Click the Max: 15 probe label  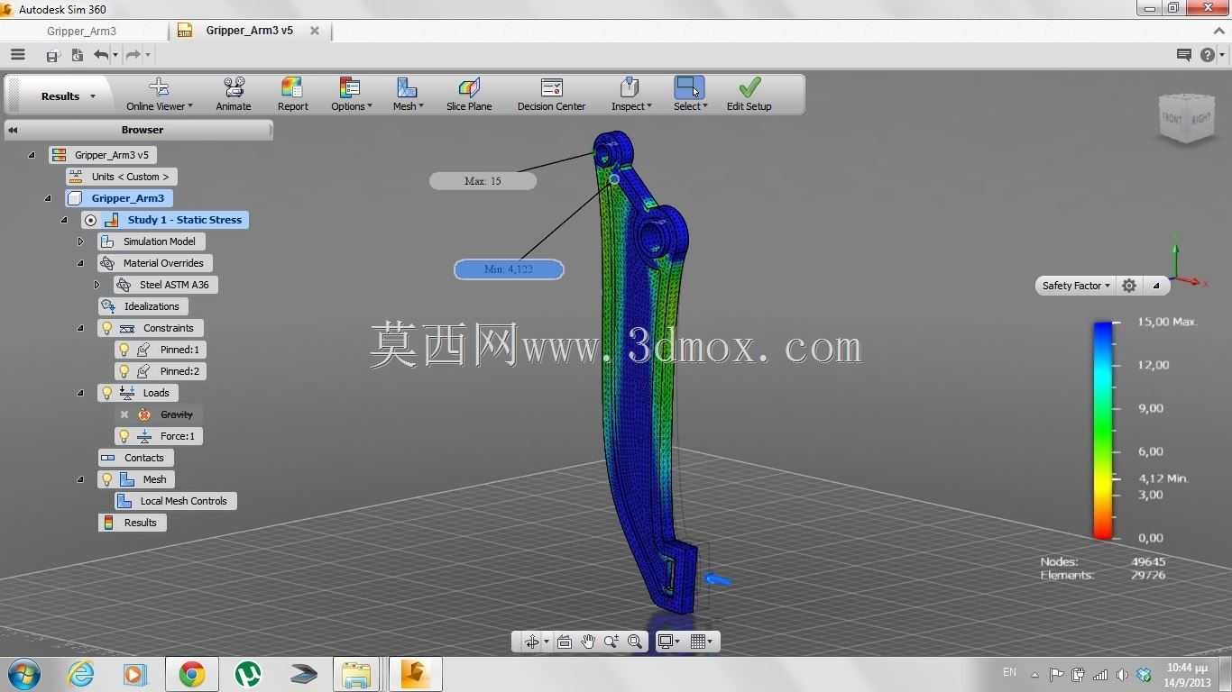click(x=483, y=181)
